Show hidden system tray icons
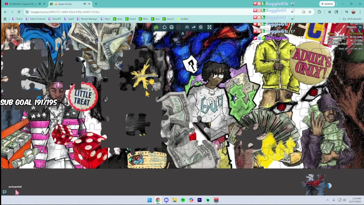Viewport: 364px width, 205px height. coord(327,200)
